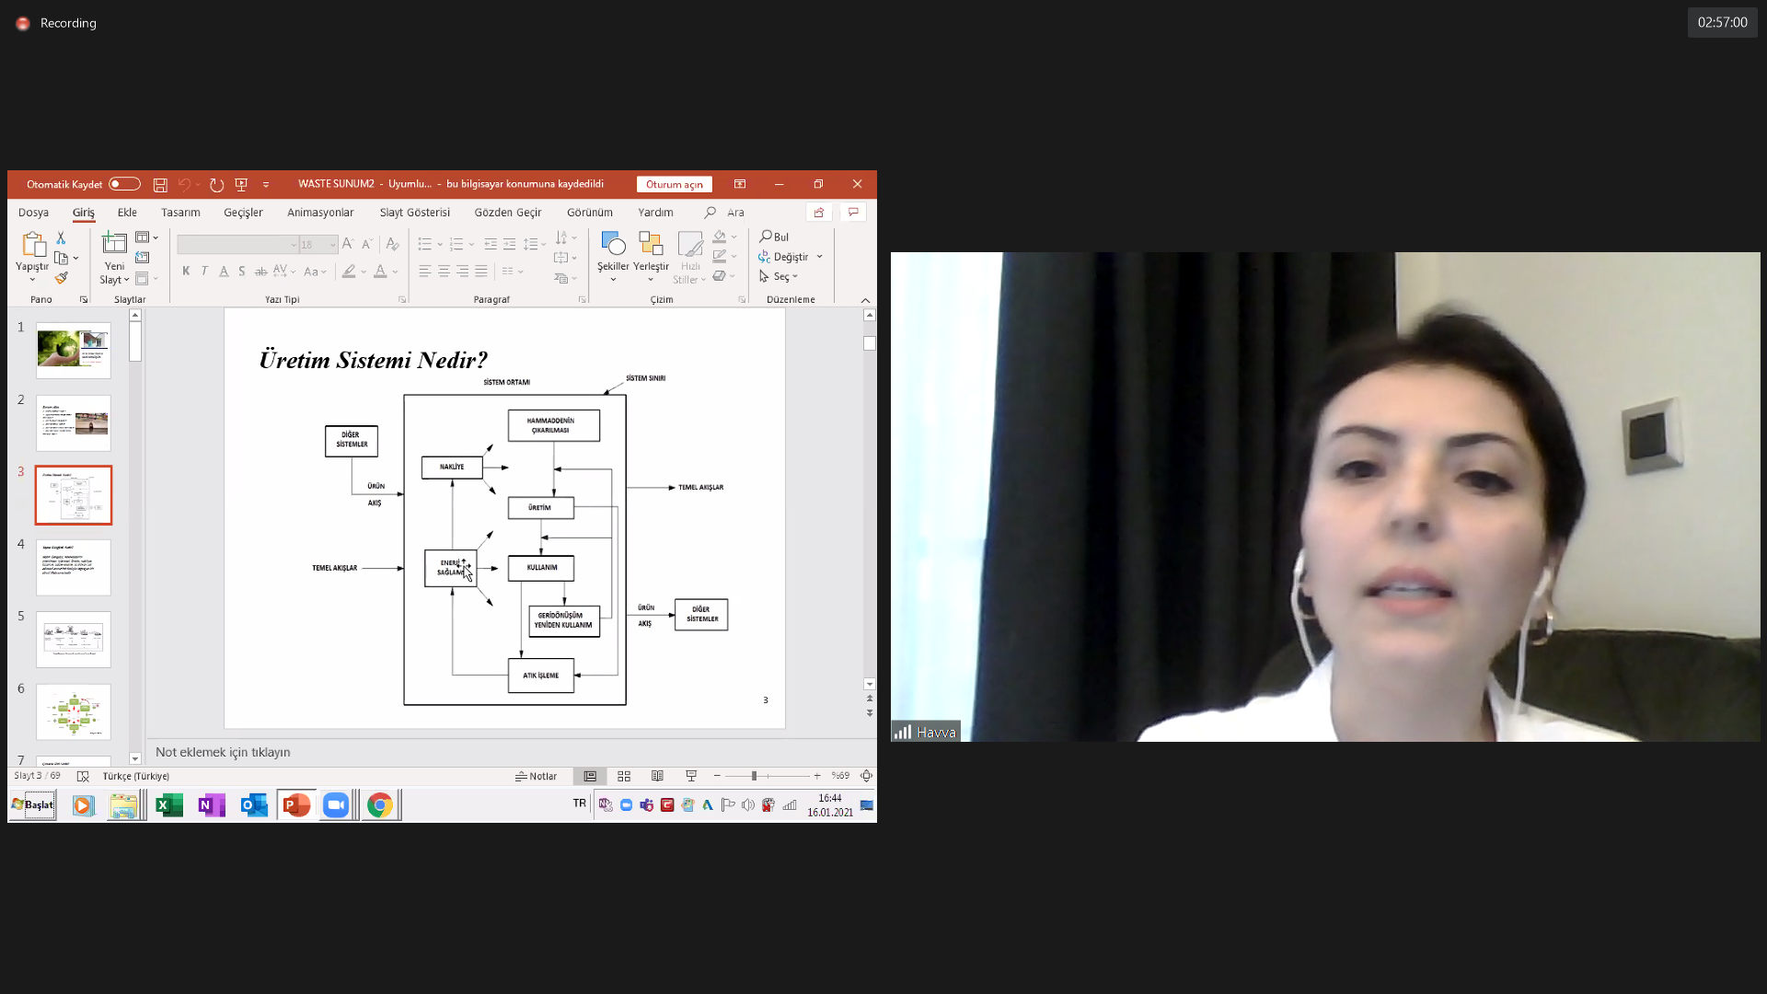
Task: Open Excel from the taskbar
Action: 169,805
